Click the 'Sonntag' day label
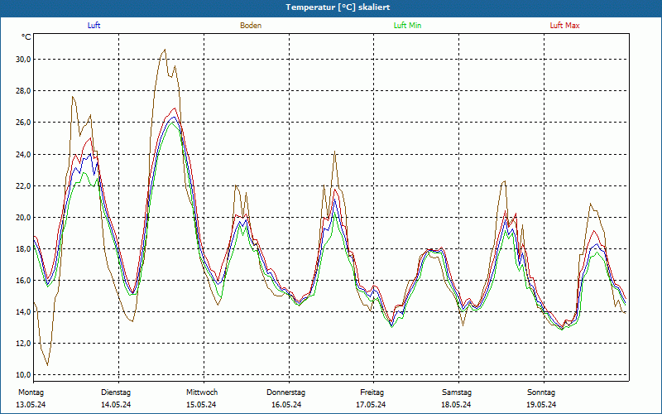The width and height of the screenshot is (662, 414). [541, 392]
